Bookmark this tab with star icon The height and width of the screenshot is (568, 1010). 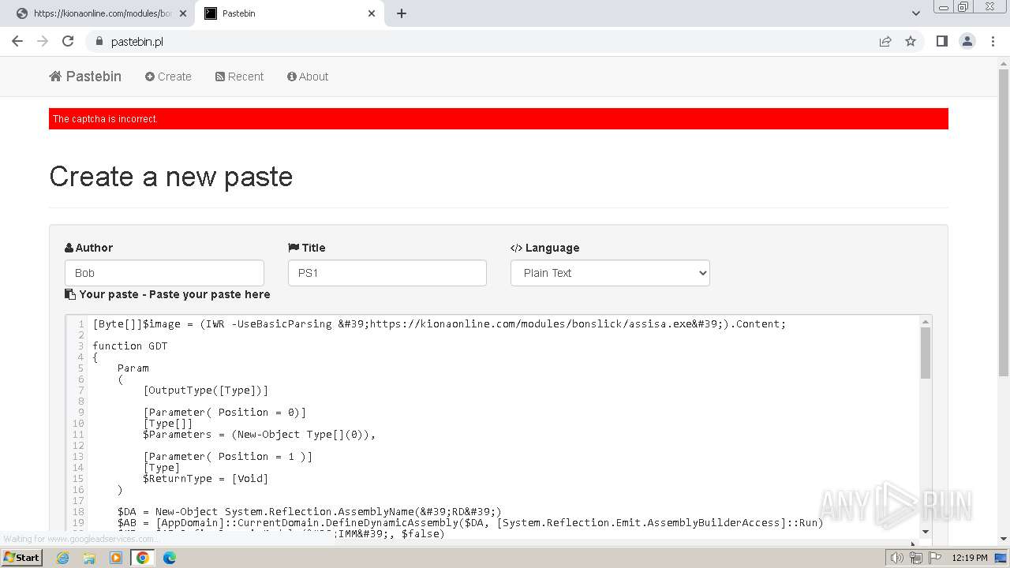[911, 41]
